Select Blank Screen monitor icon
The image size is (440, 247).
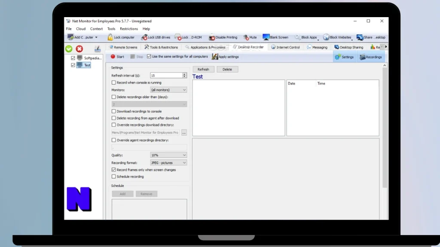point(266,37)
